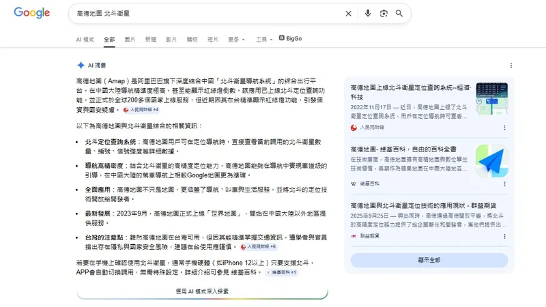Click the 2025年9月25日 date text

point(369,216)
